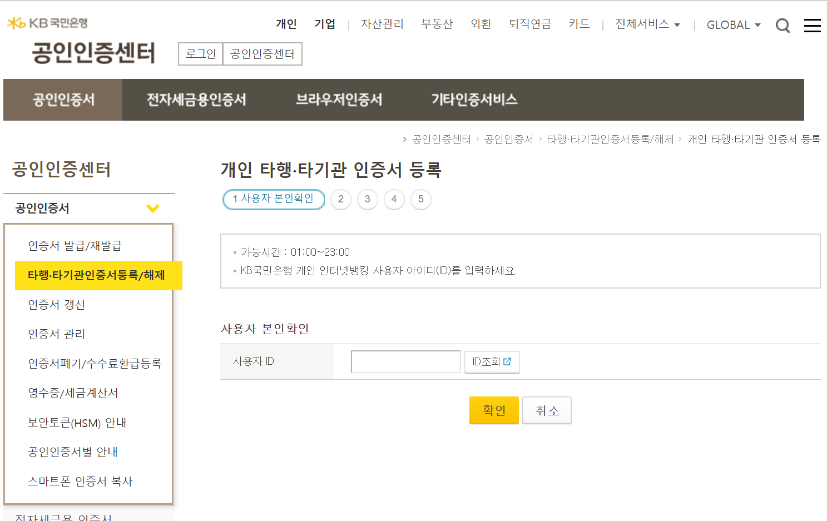The image size is (827, 521).
Task: Open the search magnifier icon
Action: pos(783,26)
